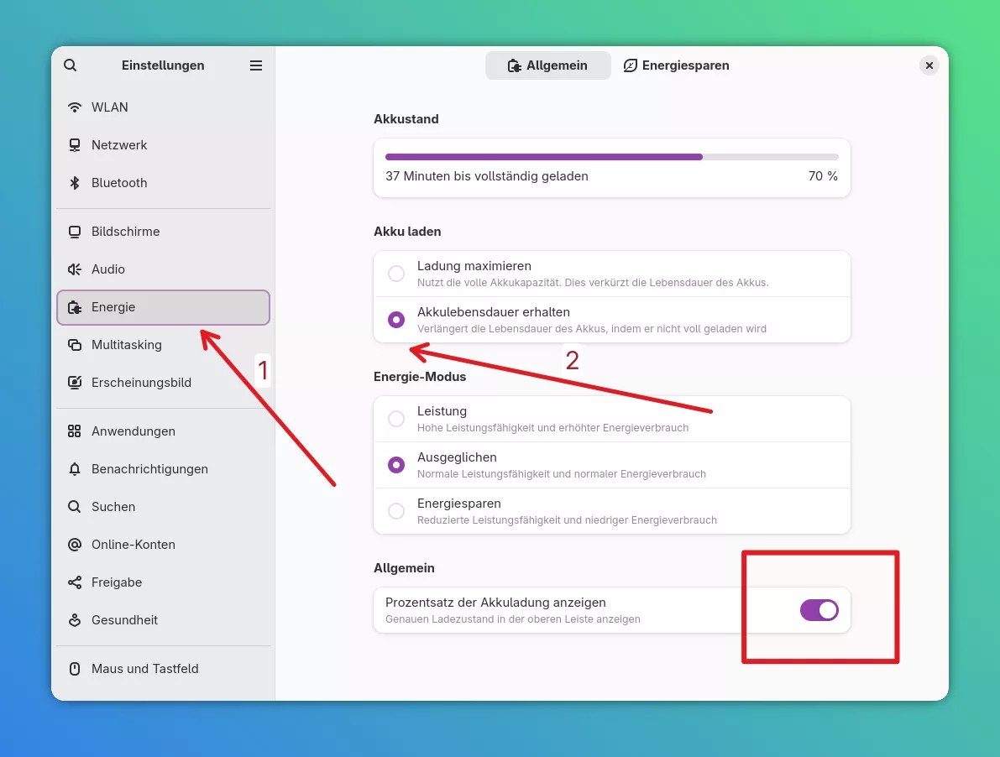Click the Bluetooth icon in the sidebar

(x=75, y=183)
